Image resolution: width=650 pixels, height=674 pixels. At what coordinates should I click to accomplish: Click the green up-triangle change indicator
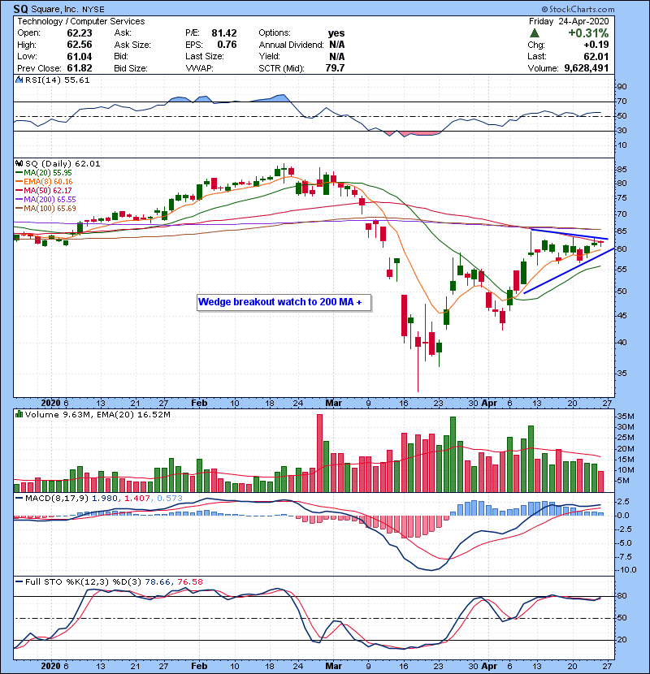click(535, 33)
